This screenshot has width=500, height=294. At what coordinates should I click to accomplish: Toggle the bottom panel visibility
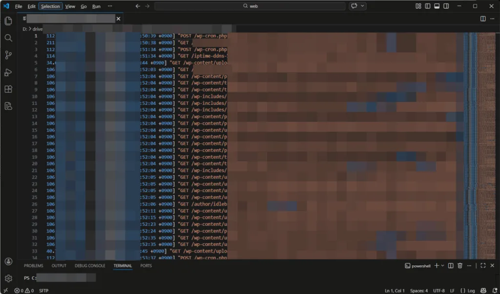pos(437,6)
